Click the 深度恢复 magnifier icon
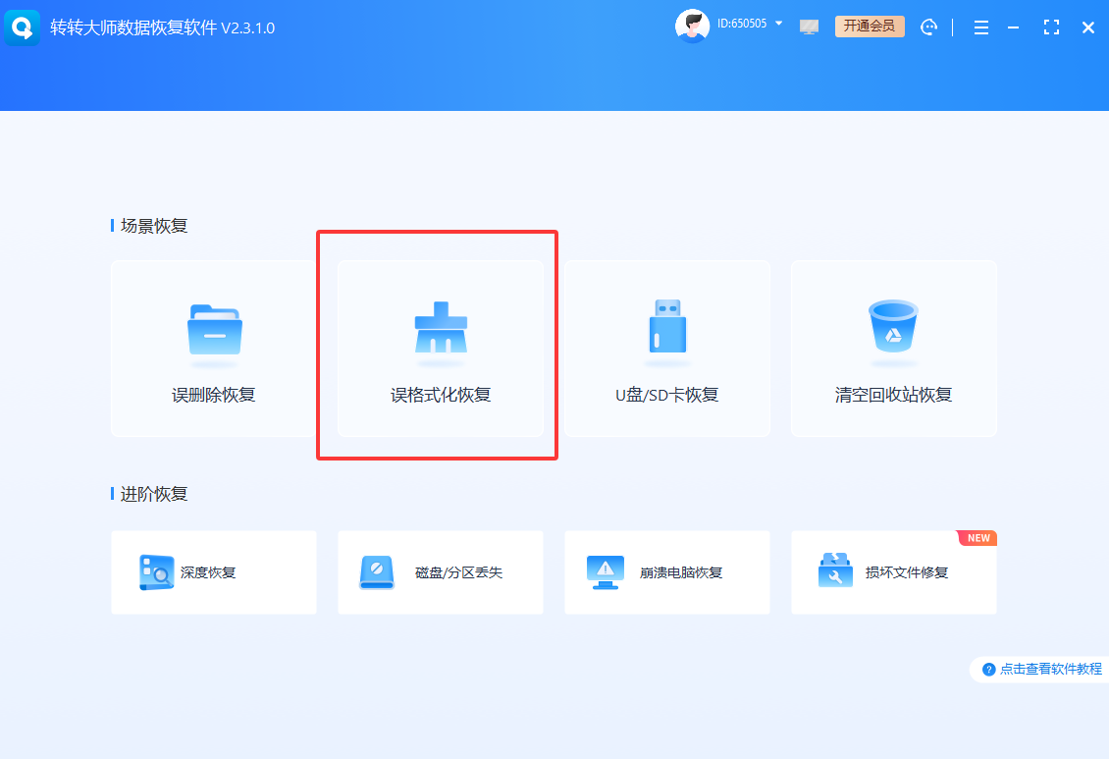Image resolution: width=1109 pixels, height=759 pixels. (x=156, y=572)
